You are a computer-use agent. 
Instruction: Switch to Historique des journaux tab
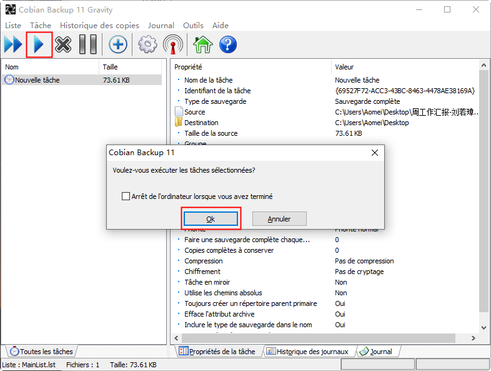pyautogui.click(x=307, y=351)
